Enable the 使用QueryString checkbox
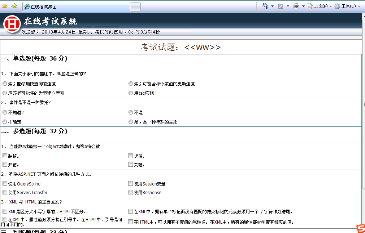 click(x=5, y=184)
